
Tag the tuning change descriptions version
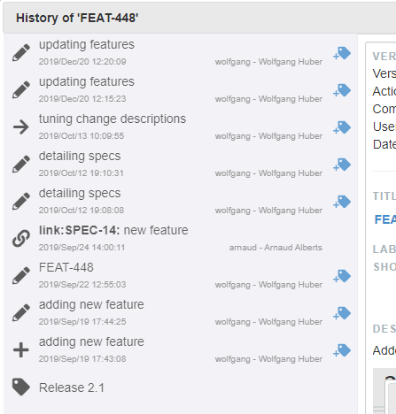tap(342, 127)
